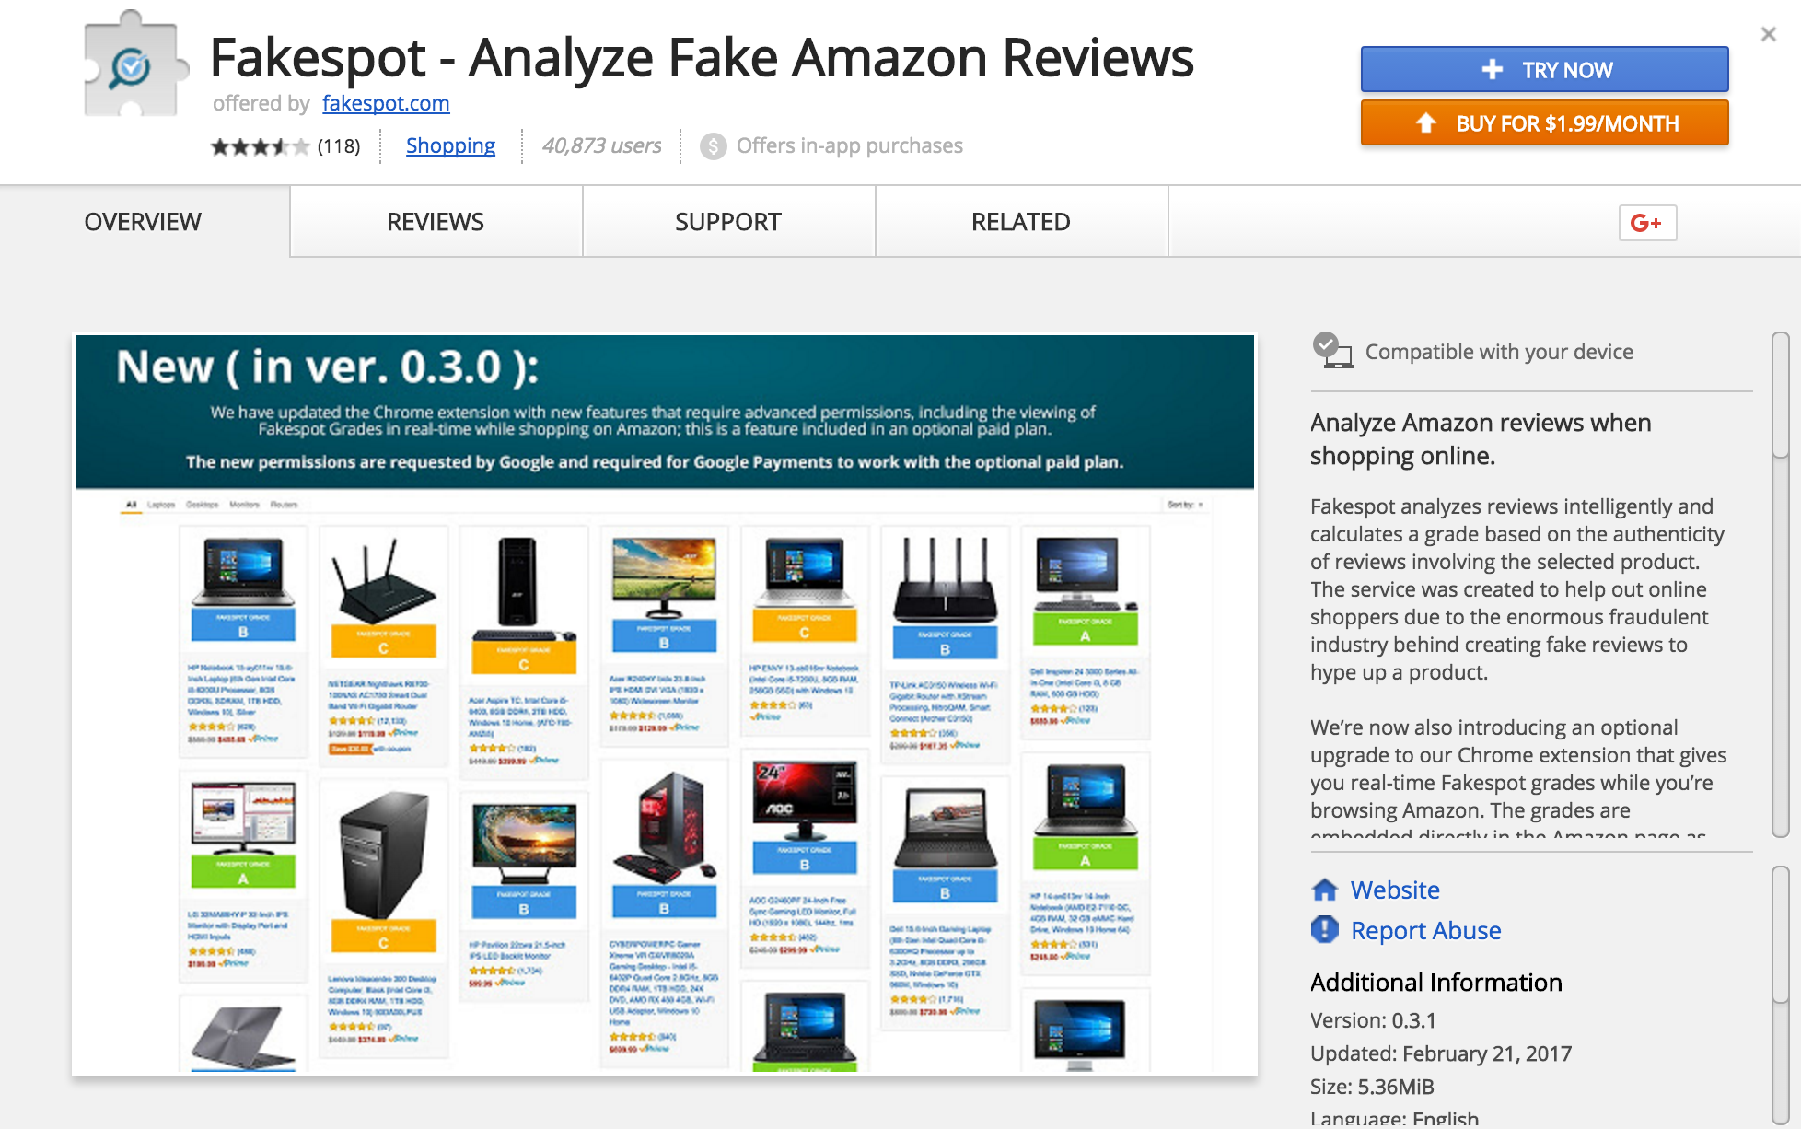Close the extension detail overlay
The width and height of the screenshot is (1801, 1129).
tap(1768, 34)
